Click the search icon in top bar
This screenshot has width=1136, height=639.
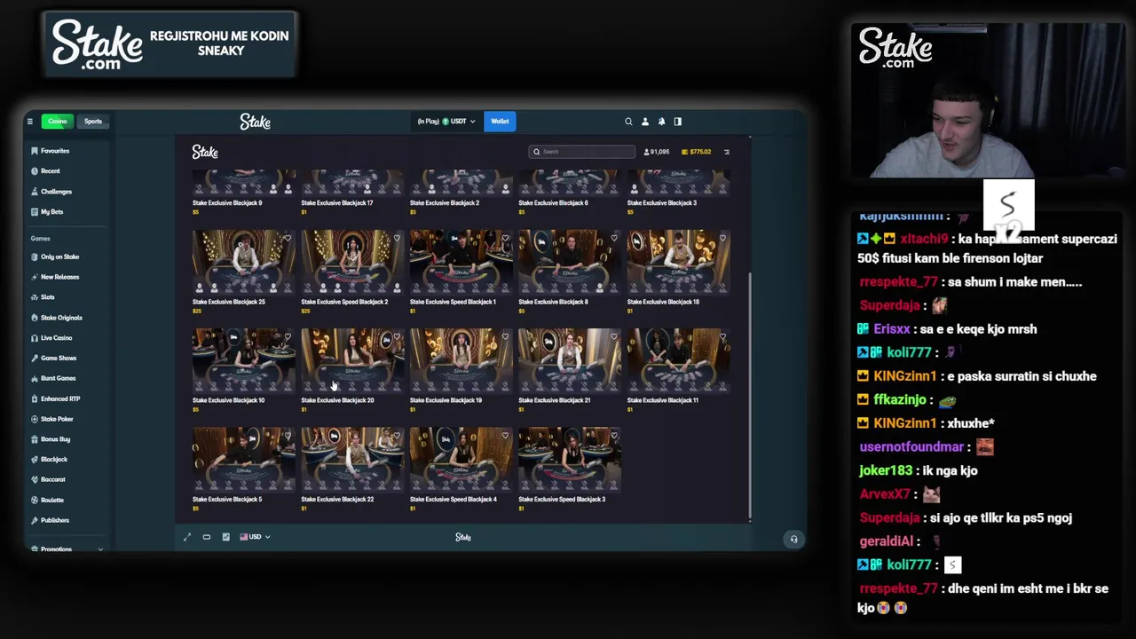(628, 122)
